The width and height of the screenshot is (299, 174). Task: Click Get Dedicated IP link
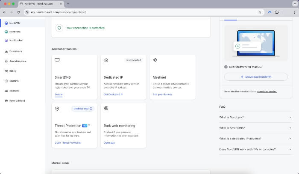(113, 94)
